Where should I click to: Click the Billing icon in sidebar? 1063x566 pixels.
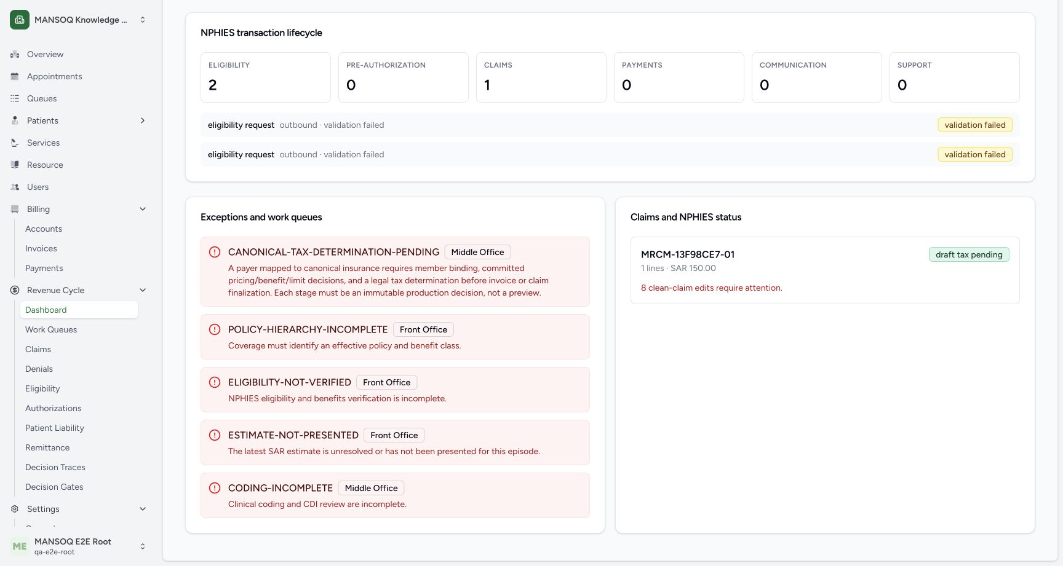point(15,209)
